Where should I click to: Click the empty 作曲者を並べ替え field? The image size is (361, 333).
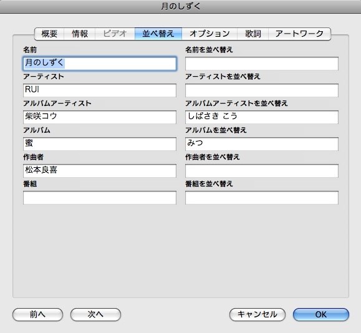[x=262, y=171]
